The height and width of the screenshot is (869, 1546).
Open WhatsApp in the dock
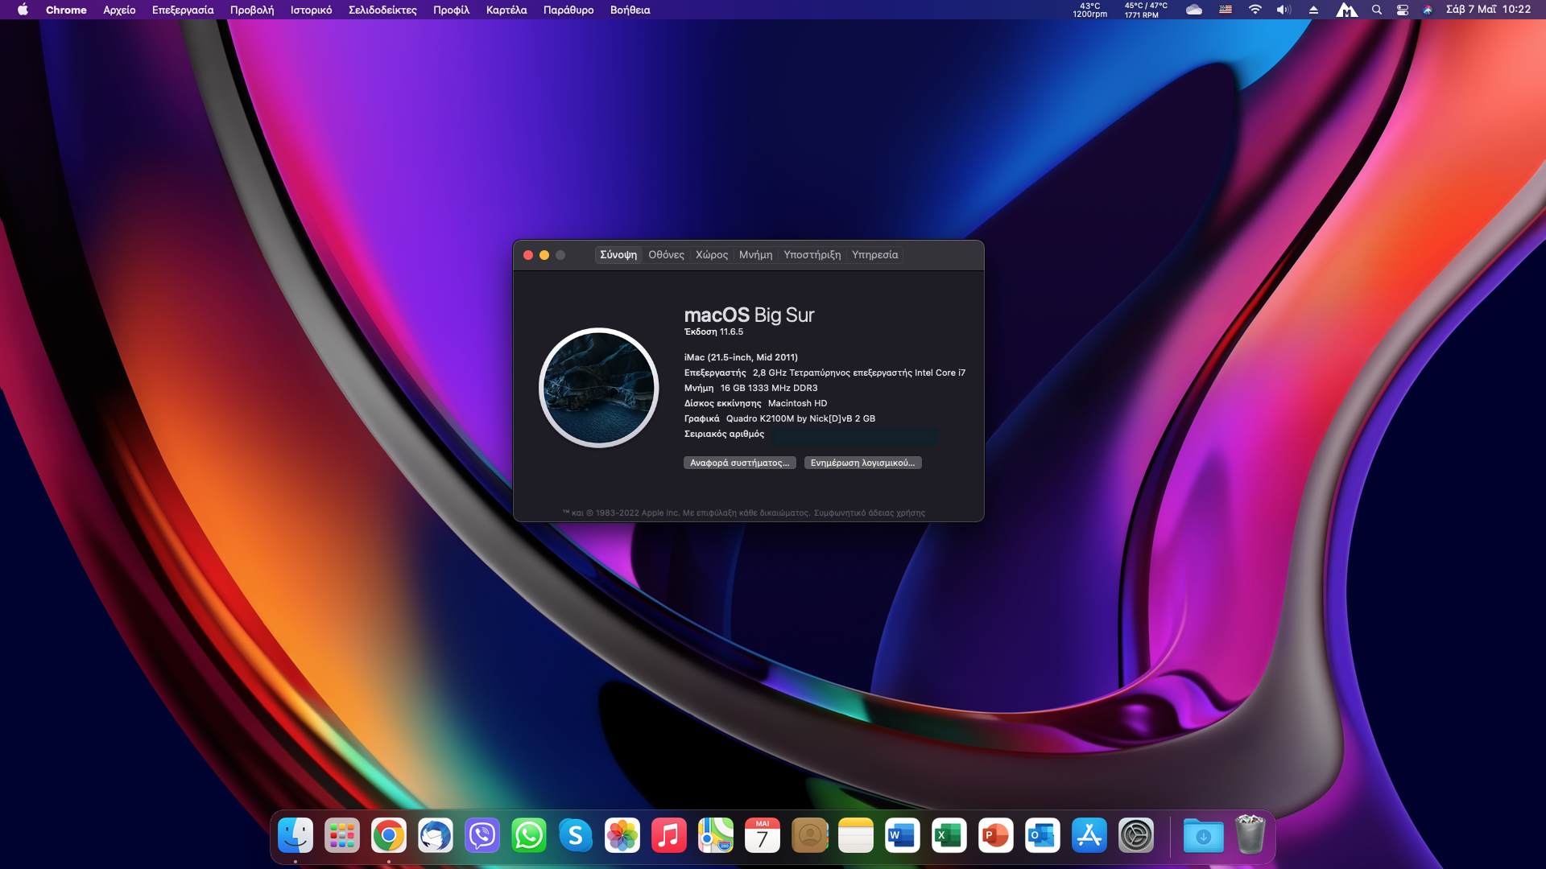(x=529, y=836)
